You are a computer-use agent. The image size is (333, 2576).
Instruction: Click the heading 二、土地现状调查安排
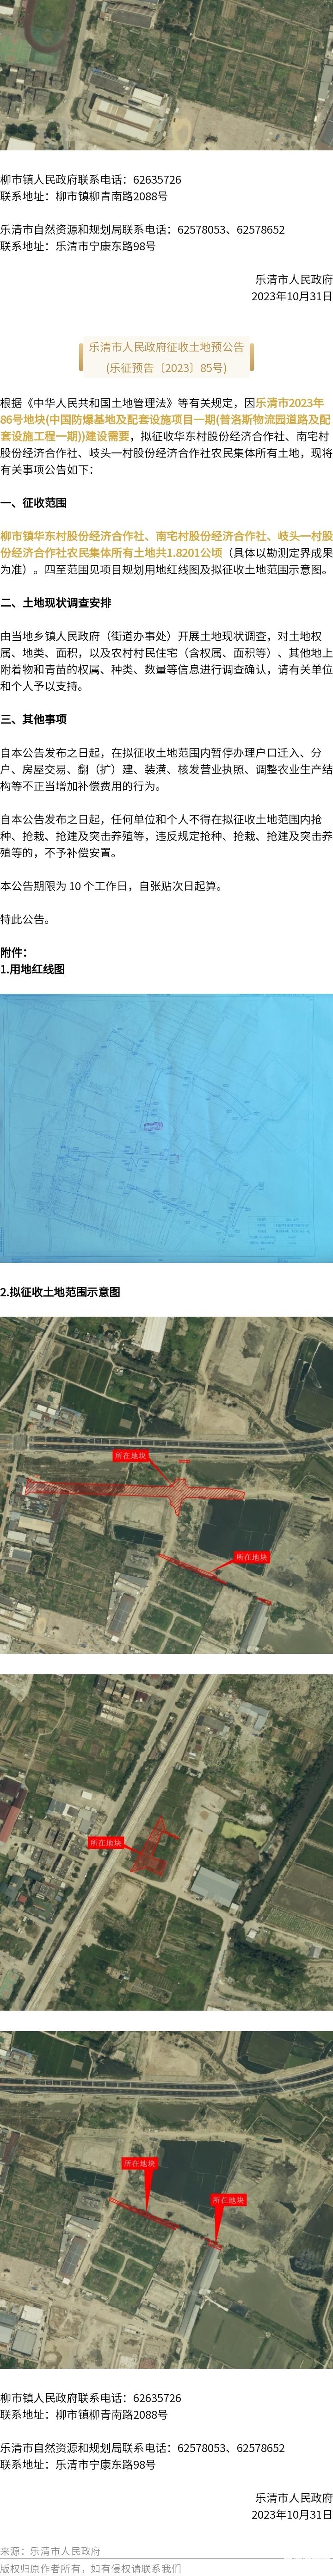(x=56, y=603)
